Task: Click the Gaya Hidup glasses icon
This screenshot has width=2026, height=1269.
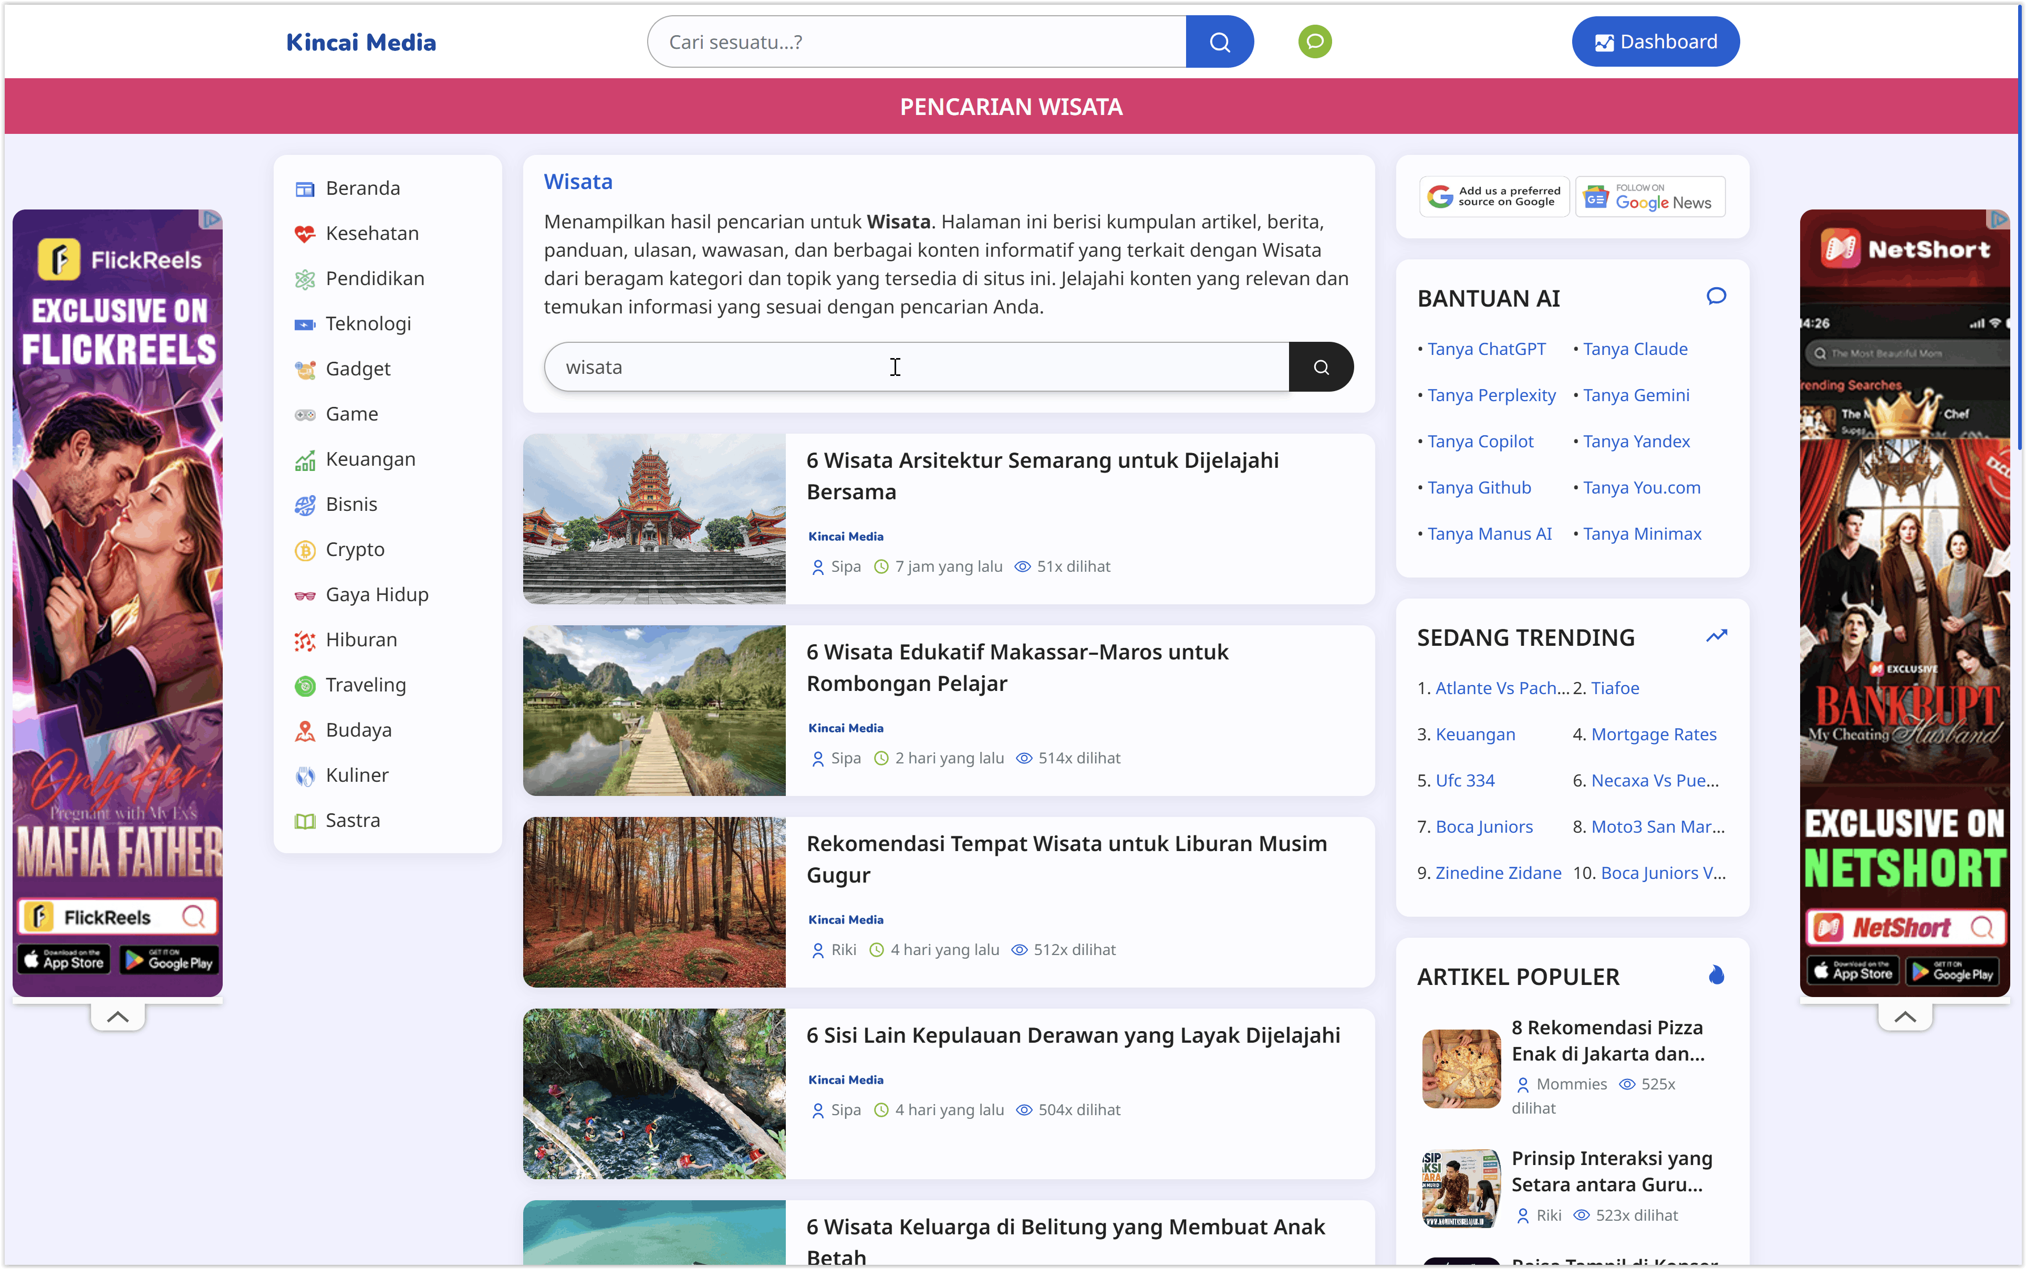Action: 305,596
